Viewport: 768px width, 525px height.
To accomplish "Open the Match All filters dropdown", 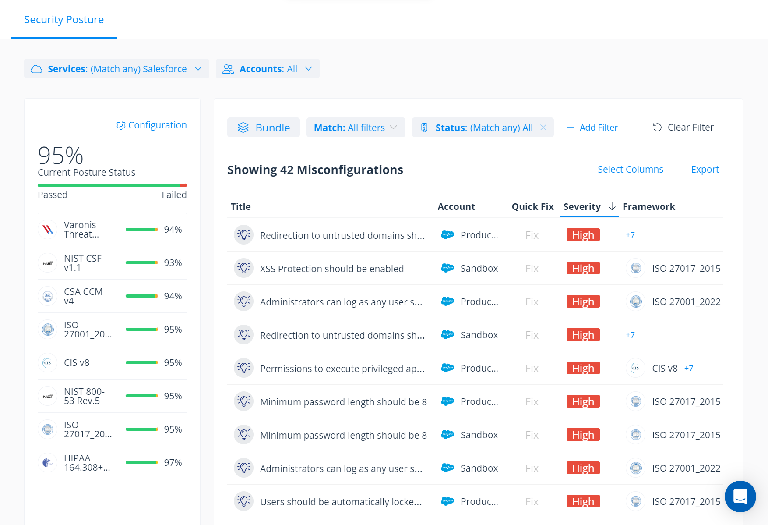I will (x=356, y=128).
